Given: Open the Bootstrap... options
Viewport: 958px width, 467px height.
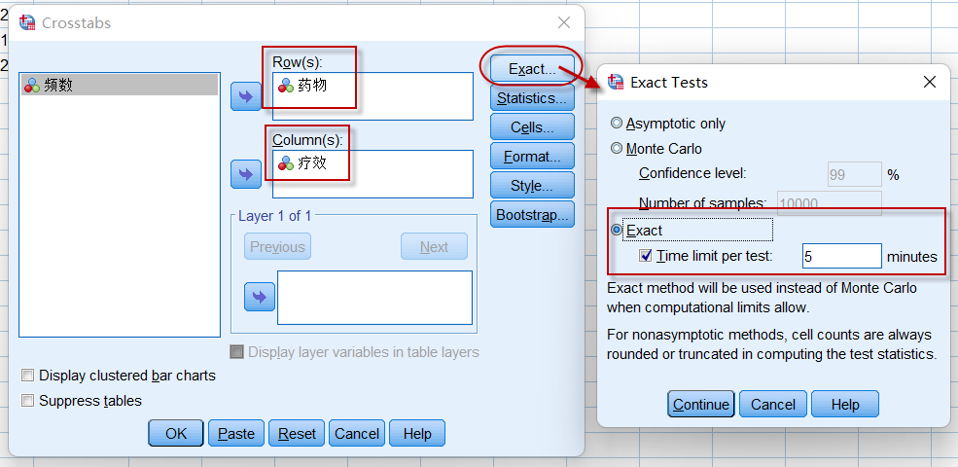Looking at the screenshot, I should [x=531, y=215].
